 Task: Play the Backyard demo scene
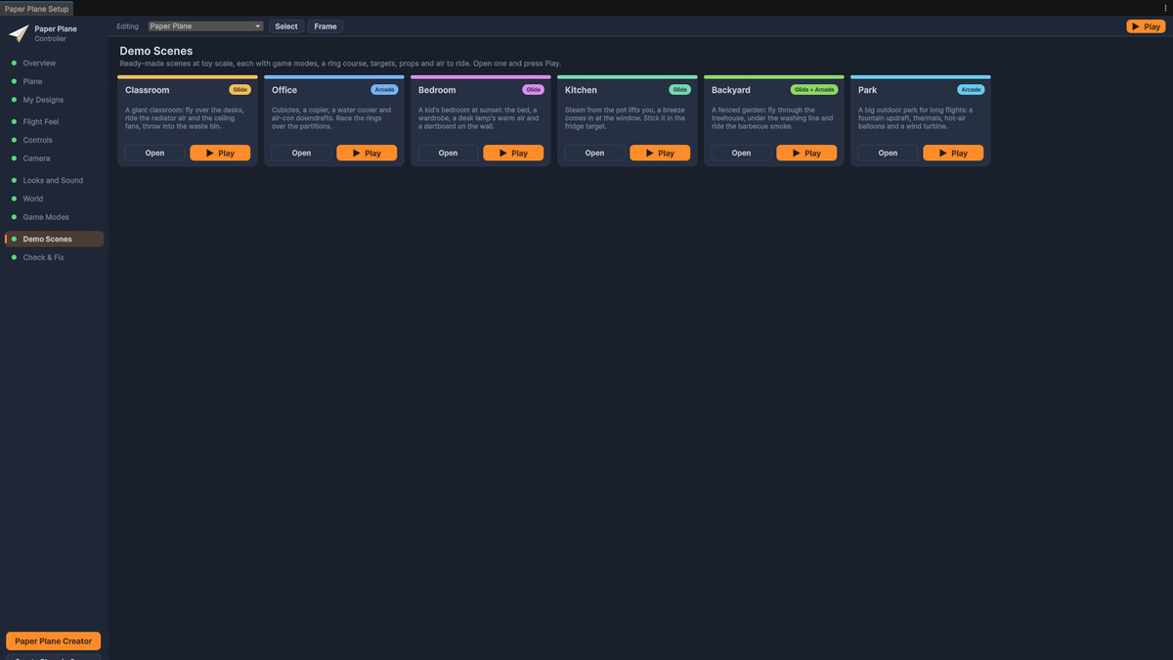click(806, 153)
